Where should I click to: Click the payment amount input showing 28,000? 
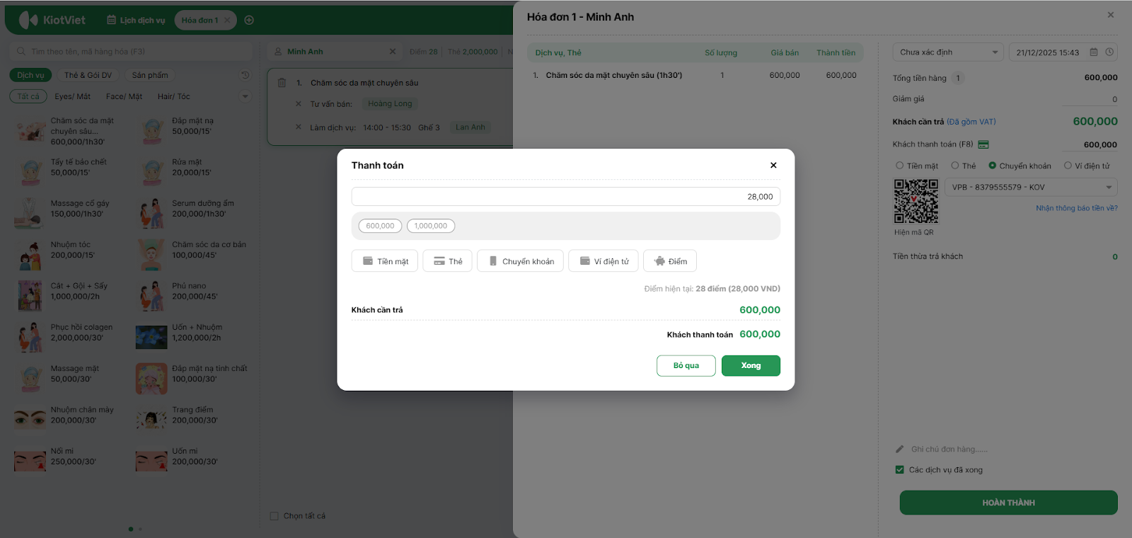[x=565, y=197]
